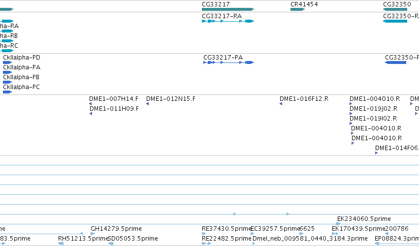Select the EK170439.5prime EST label
Image resolution: width=419 pixels, height=246 pixels.
(x=358, y=229)
